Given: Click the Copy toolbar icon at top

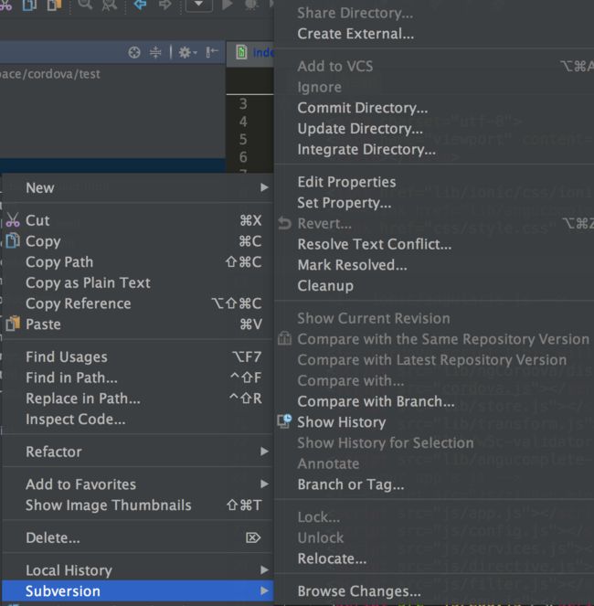Looking at the screenshot, I should coord(29,5).
